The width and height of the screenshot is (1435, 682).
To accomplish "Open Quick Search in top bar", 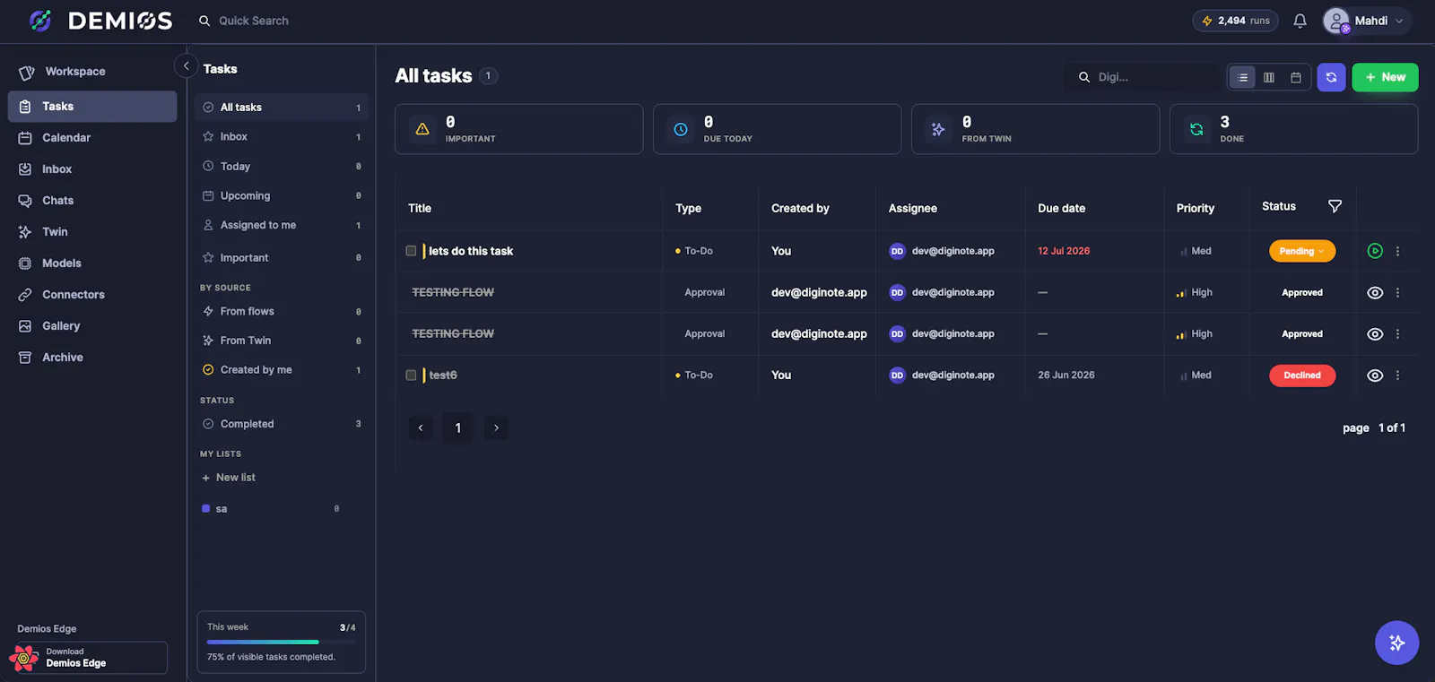I will tap(244, 21).
